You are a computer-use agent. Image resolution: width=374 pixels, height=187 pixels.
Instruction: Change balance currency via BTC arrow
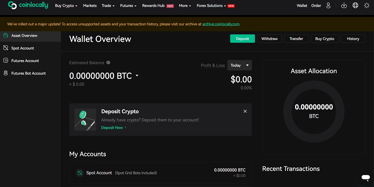point(137,76)
